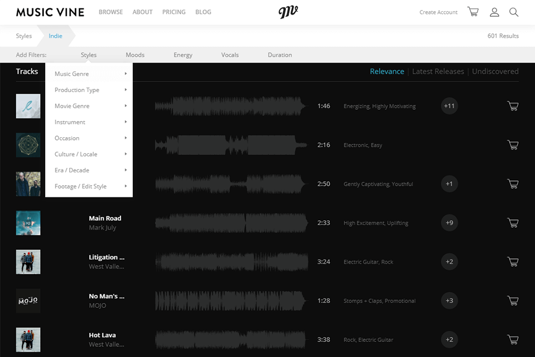This screenshot has width=535, height=357.
Task: Expand Production Type submenu
Action: coord(89,90)
